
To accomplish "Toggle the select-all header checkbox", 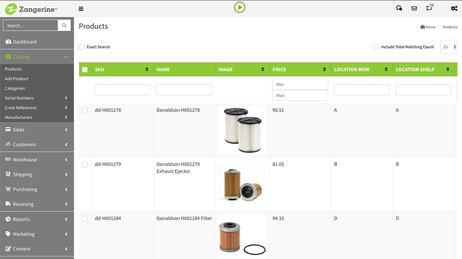I will 85,70.
